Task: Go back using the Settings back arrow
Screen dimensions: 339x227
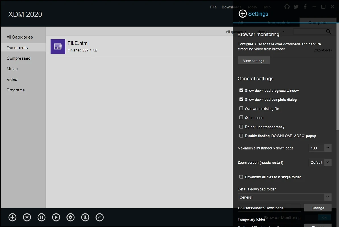Action: click(x=242, y=14)
